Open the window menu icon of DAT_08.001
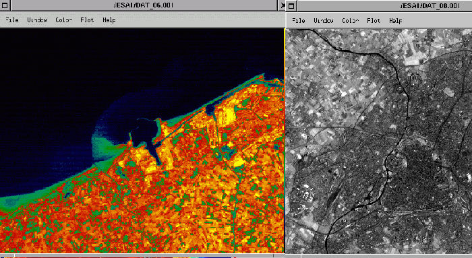 pyautogui.click(x=291, y=5)
